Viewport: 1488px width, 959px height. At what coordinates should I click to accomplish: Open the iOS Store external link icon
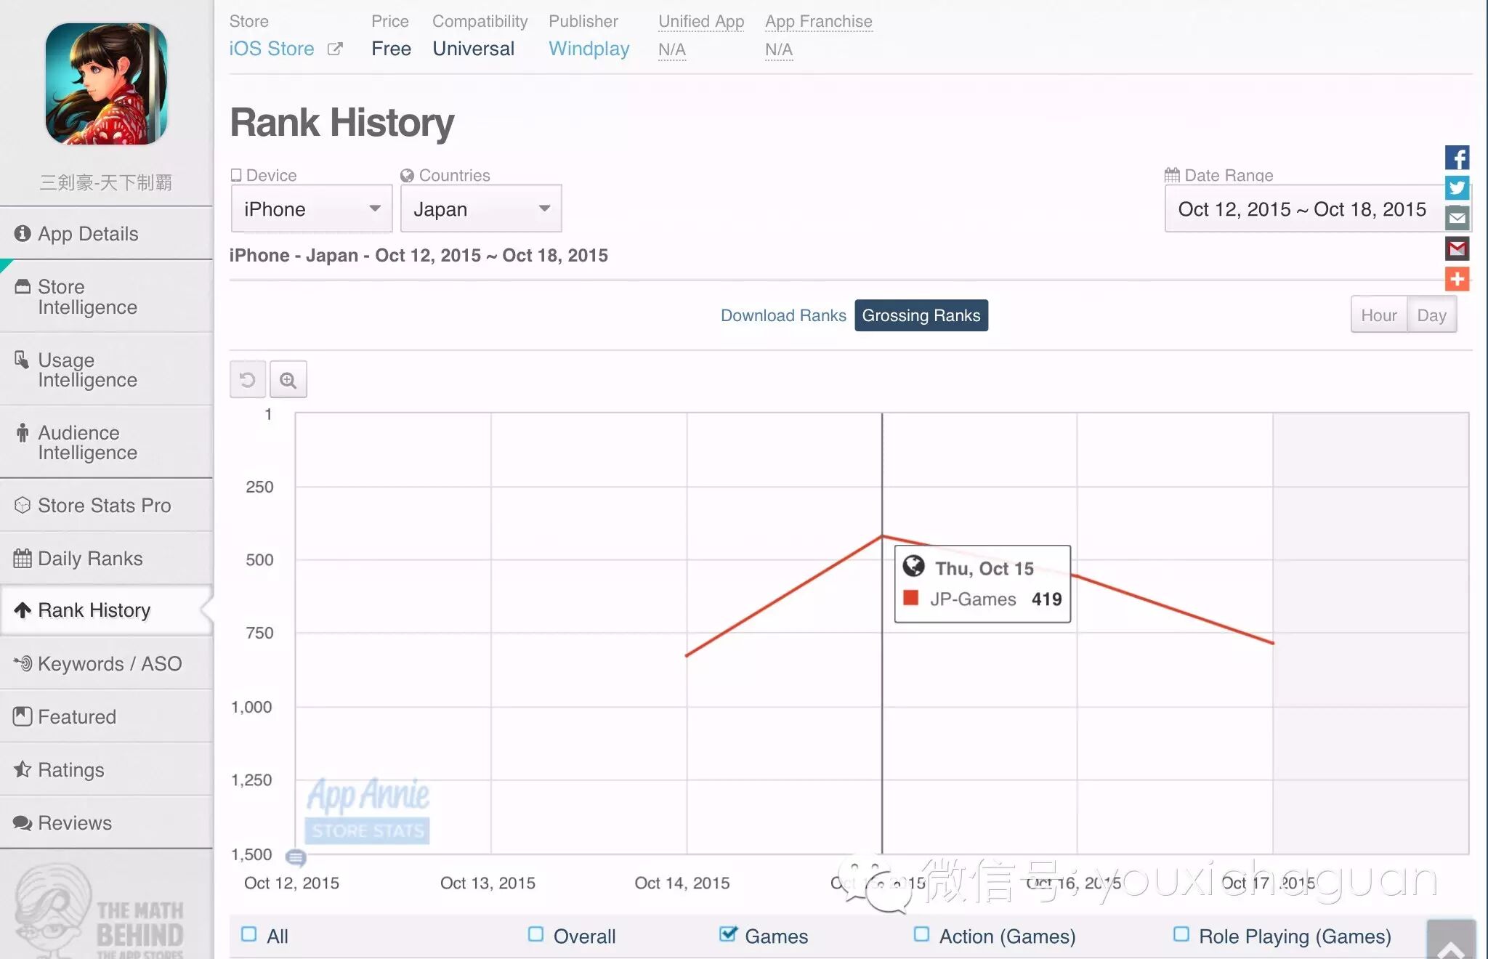(x=335, y=49)
